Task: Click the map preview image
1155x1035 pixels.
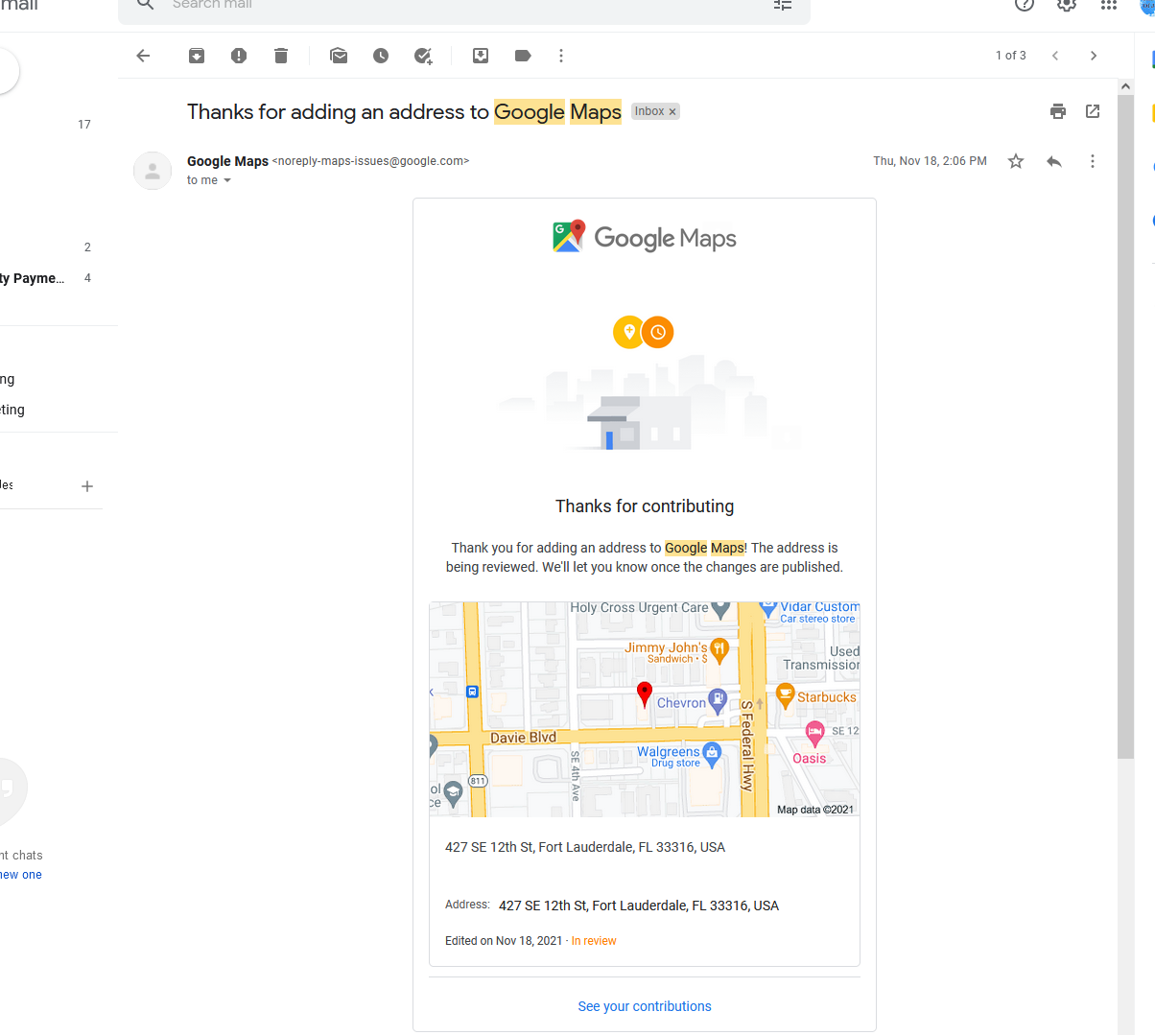Action: 645,710
